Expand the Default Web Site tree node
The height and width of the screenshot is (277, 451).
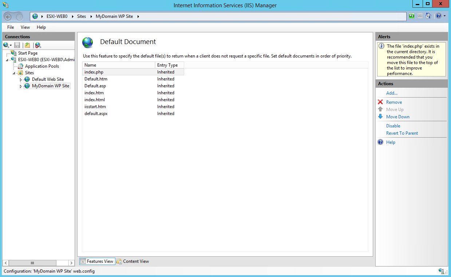21,80
